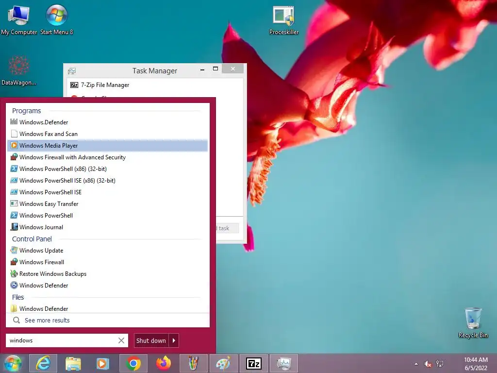Switch to Task Manager taskbar button
Viewport: 497px width, 373px height.
click(x=283, y=363)
